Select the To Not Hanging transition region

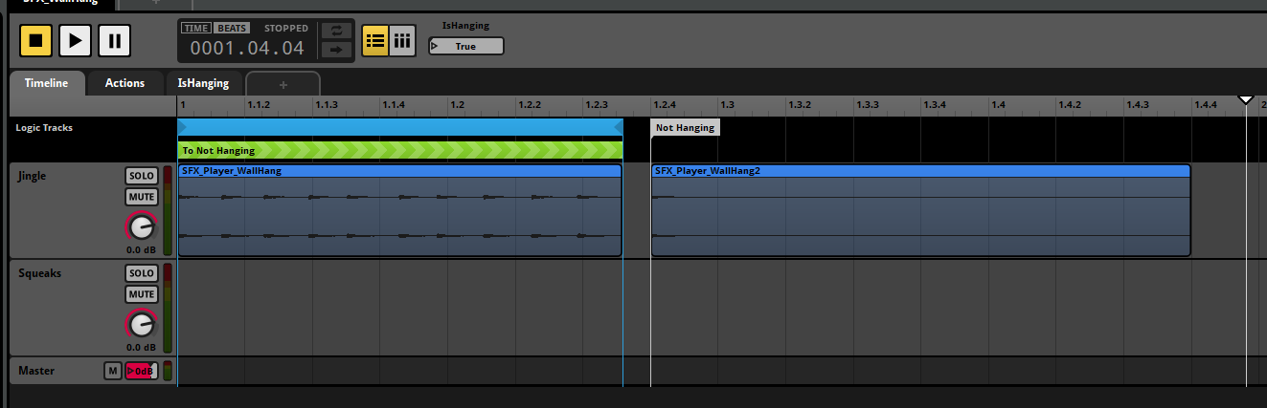400,150
